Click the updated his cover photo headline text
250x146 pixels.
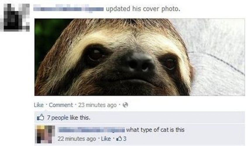pos(143,8)
